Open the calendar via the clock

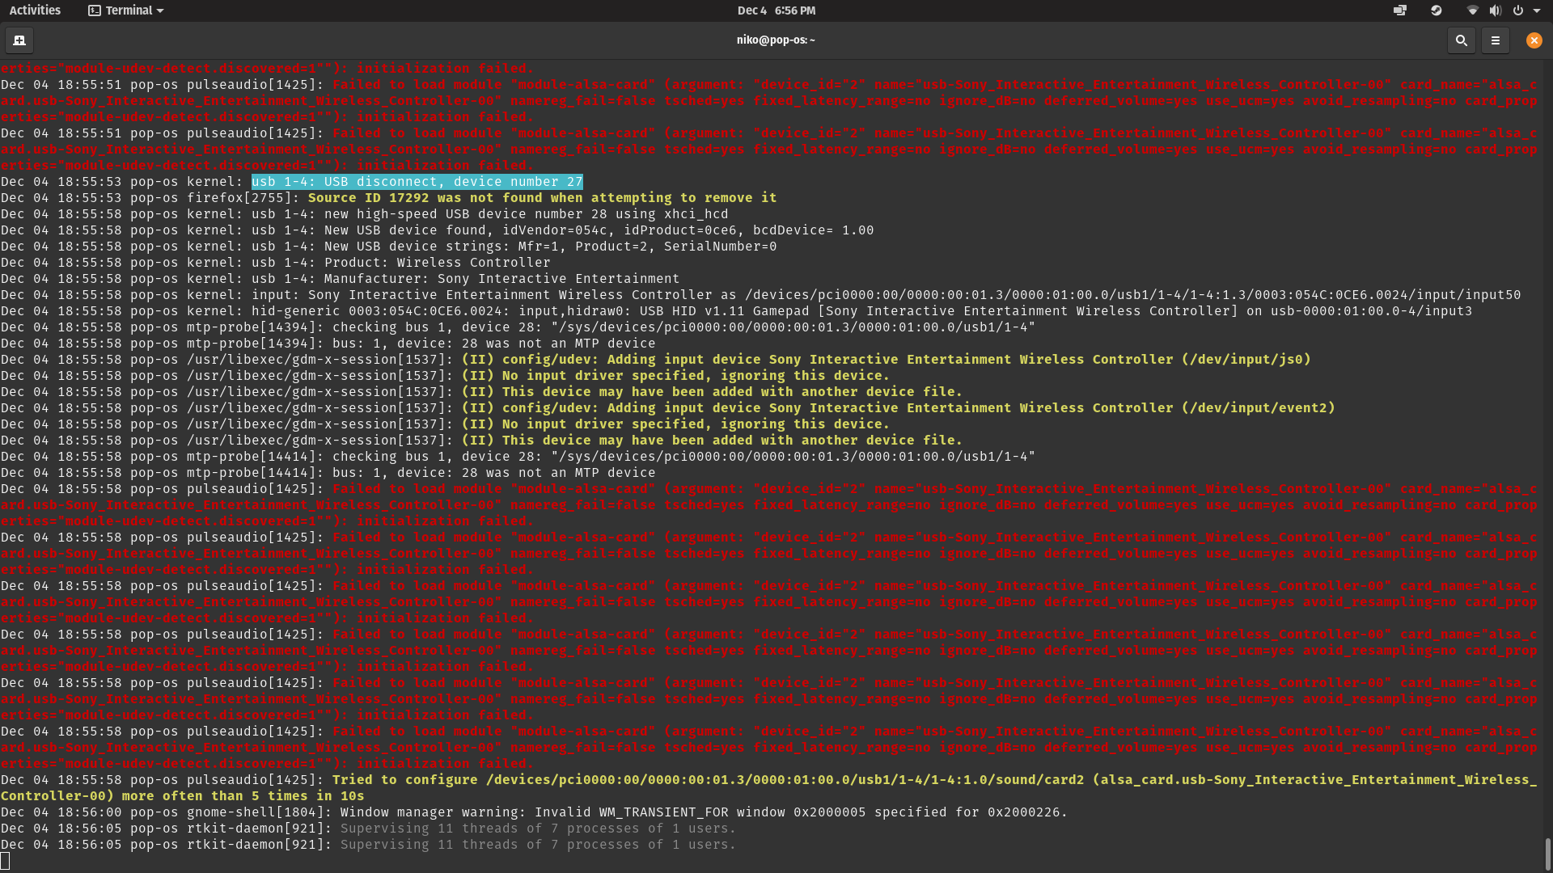tap(776, 11)
